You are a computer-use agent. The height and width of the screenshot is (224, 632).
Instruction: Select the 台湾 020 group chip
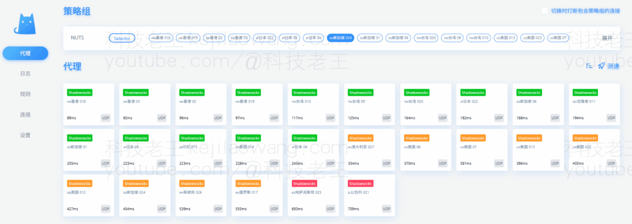pyautogui.click(x=426, y=38)
